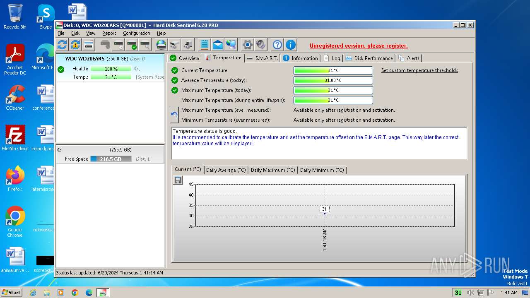Switch to the Disk Performance tab
Image resolution: width=530 pixels, height=298 pixels.
pyautogui.click(x=369, y=58)
